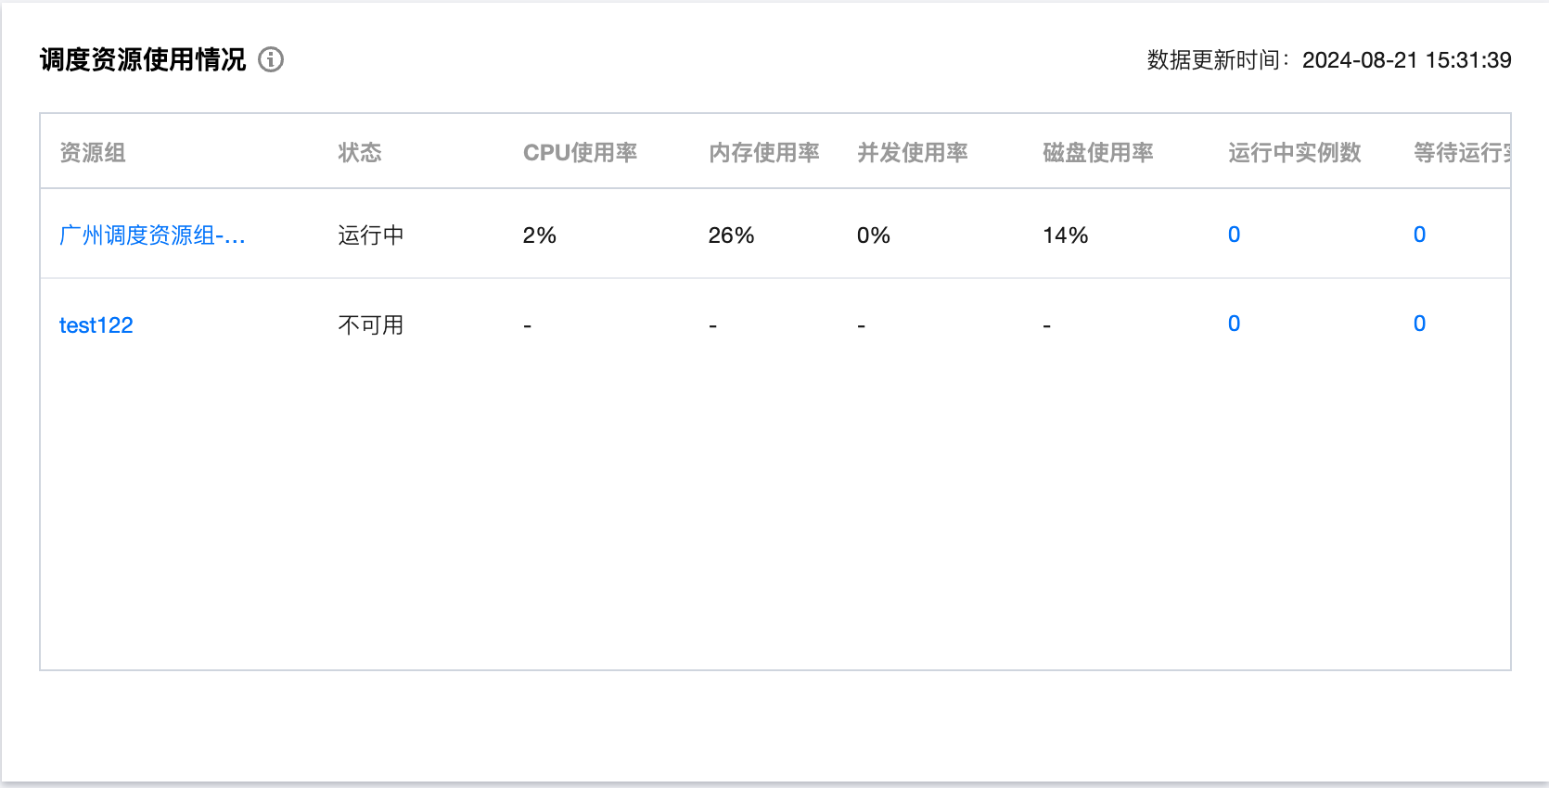Click the 运行中 status cell
The width and height of the screenshot is (1549, 788).
coord(371,235)
